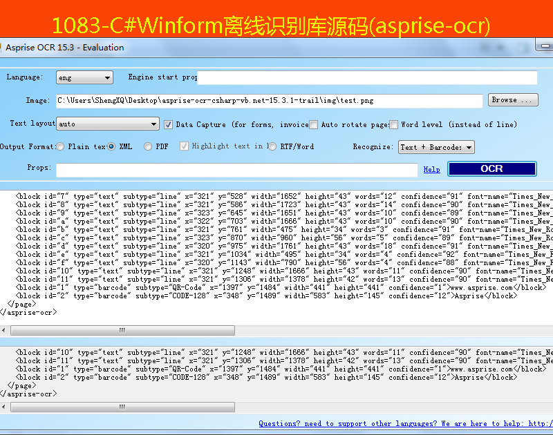Image resolution: width=553 pixels, height=435 pixels.
Task: Enable the Auto rotate pages checkbox
Action: pyautogui.click(x=313, y=125)
